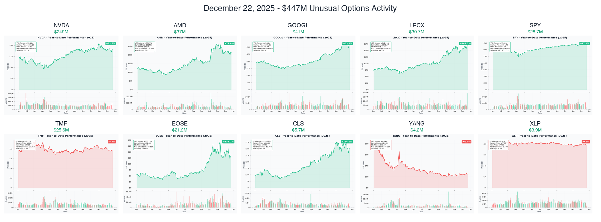Image resolution: width=601 pixels, height=222 pixels.
Task: Click the XLP YTD stats summary box
Action: [x=499, y=145]
